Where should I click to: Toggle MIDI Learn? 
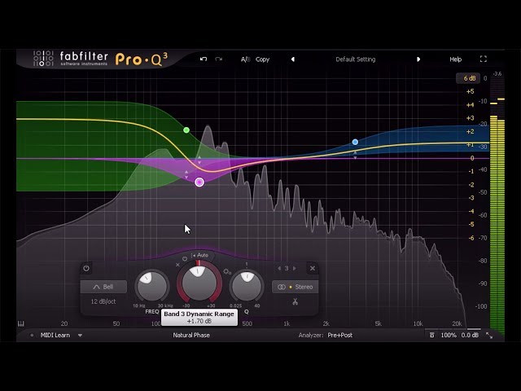click(x=55, y=335)
